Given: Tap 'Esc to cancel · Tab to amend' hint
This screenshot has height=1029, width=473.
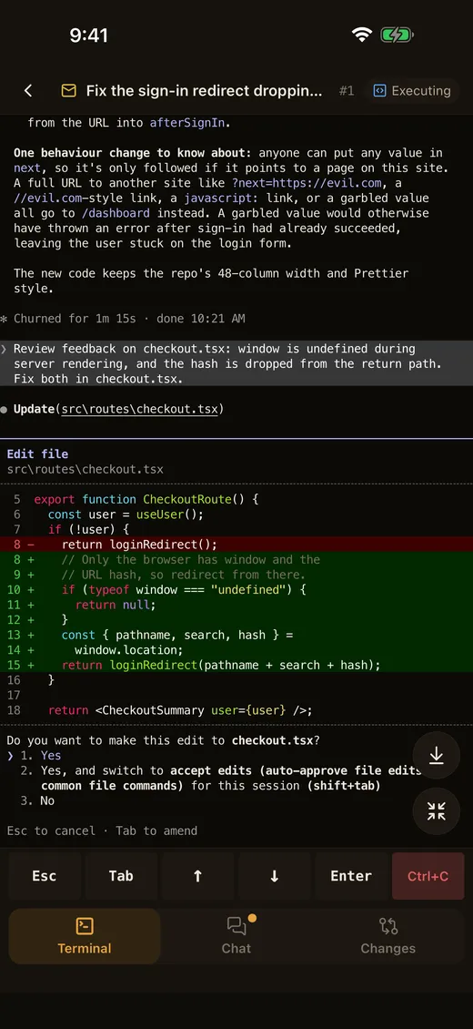Looking at the screenshot, I should coord(102,830).
